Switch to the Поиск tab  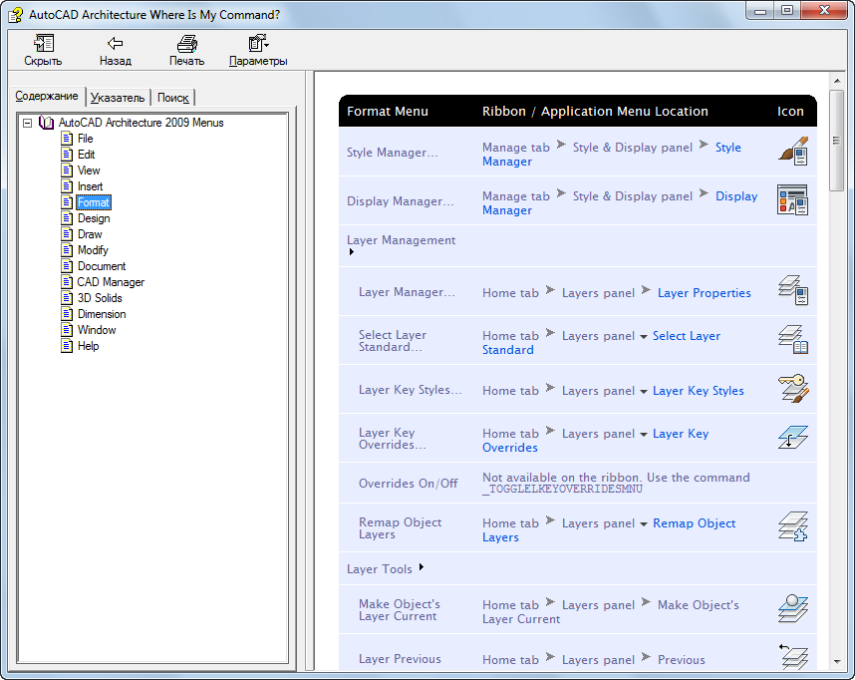[172, 98]
